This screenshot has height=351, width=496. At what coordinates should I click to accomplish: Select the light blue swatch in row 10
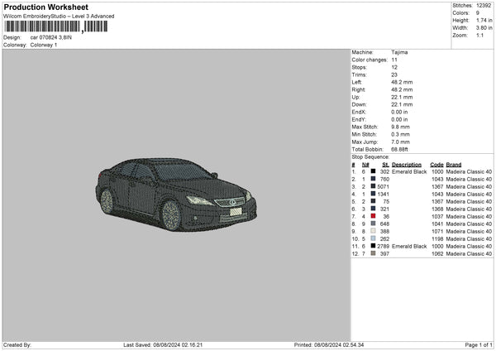point(374,238)
